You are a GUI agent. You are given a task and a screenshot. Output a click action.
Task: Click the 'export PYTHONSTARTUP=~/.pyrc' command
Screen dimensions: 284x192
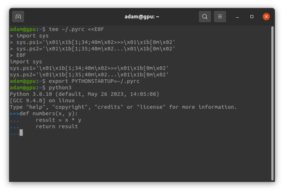tap(94, 81)
